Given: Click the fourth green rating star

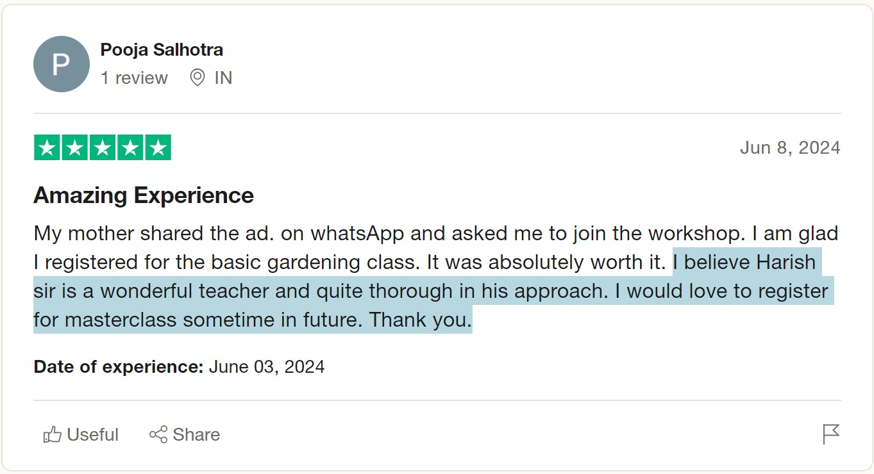Looking at the screenshot, I should (x=130, y=148).
